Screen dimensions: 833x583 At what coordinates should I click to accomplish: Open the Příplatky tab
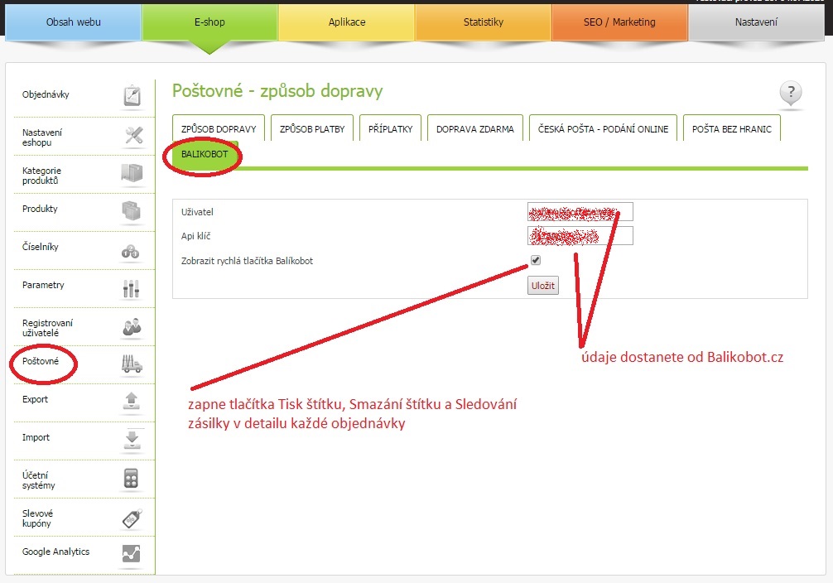click(x=391, y=128)
